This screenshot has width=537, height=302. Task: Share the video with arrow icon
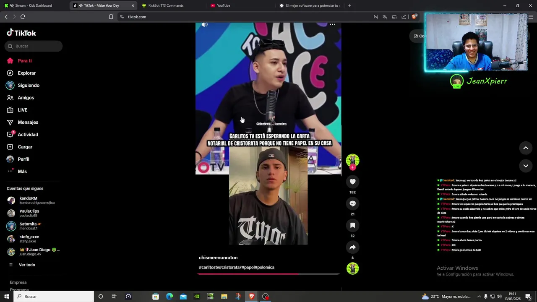pyautogui.click(x=352, y=247)
